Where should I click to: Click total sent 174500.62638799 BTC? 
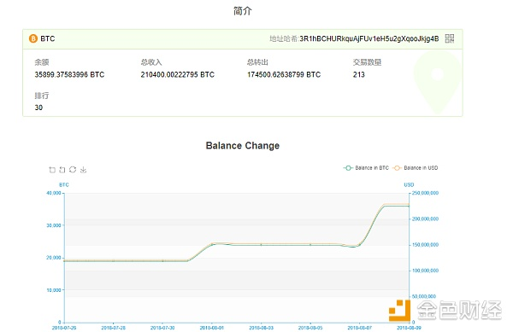point(284,75)
